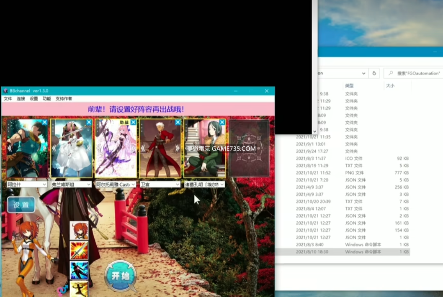Select the 2021/8/19 11:29 TXT 文件 row

tap(343, 165)
